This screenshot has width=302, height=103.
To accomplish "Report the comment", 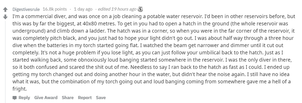I will pos(85,98).
